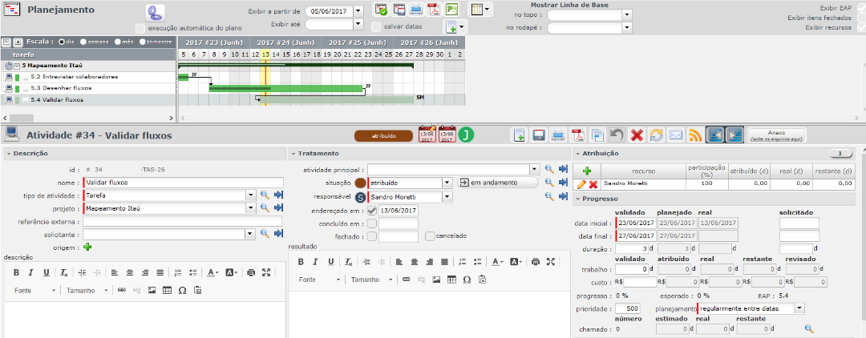Click the Anexo attachment drop button
This screenshot has width=866, height=338.
775,135
